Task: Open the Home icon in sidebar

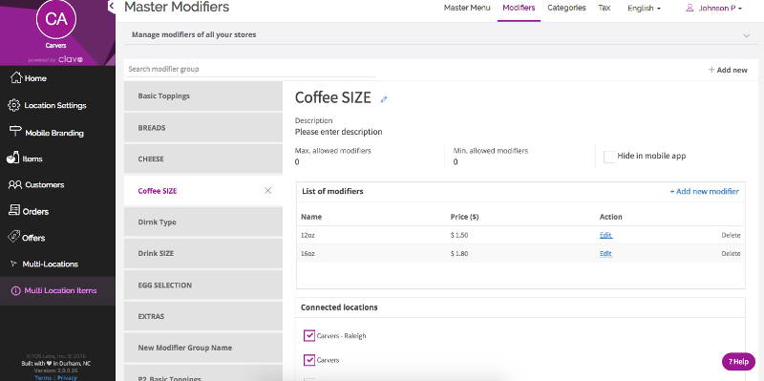Action: [x=16, y=78]
